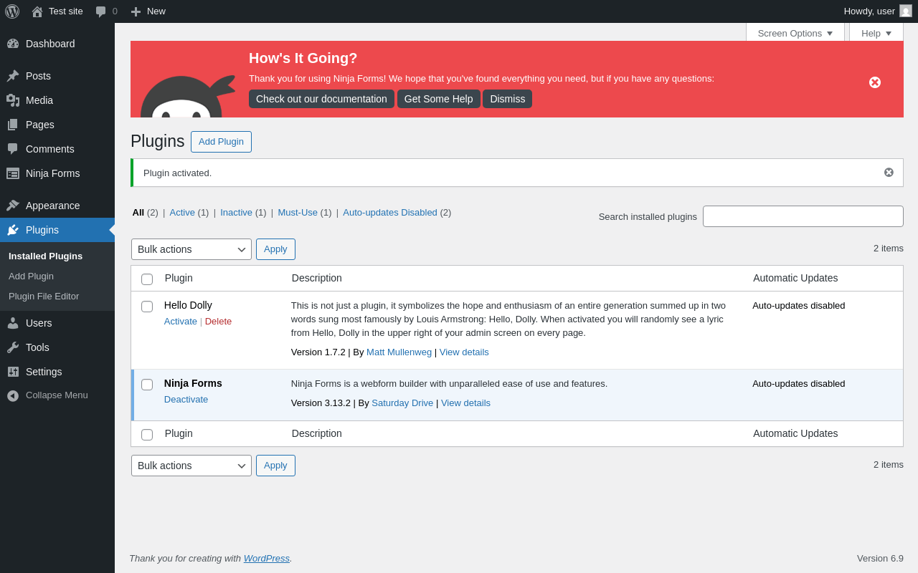Click the Ninja Forms sidebar icon

pyautogui.click(x=13, y=173)
